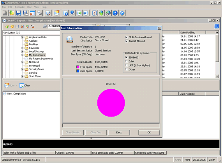This screenshot has width=222, height=163.
Task: Click the Save floppy disk icon
Action: [x=19, y=13]
